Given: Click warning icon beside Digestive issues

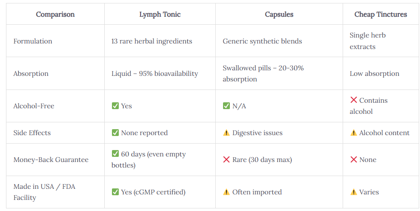Looking at the screenshot, I should click(226, 133).
